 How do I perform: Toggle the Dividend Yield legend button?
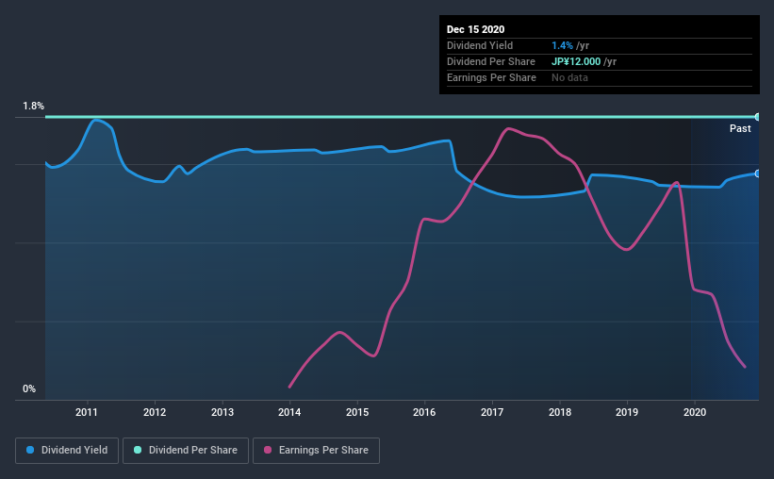(x=67, y=451)
